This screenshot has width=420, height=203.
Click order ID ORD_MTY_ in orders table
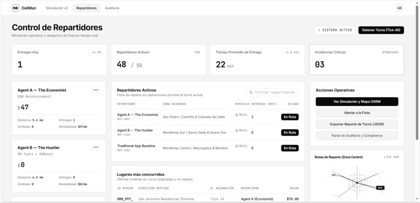[125, 199]
